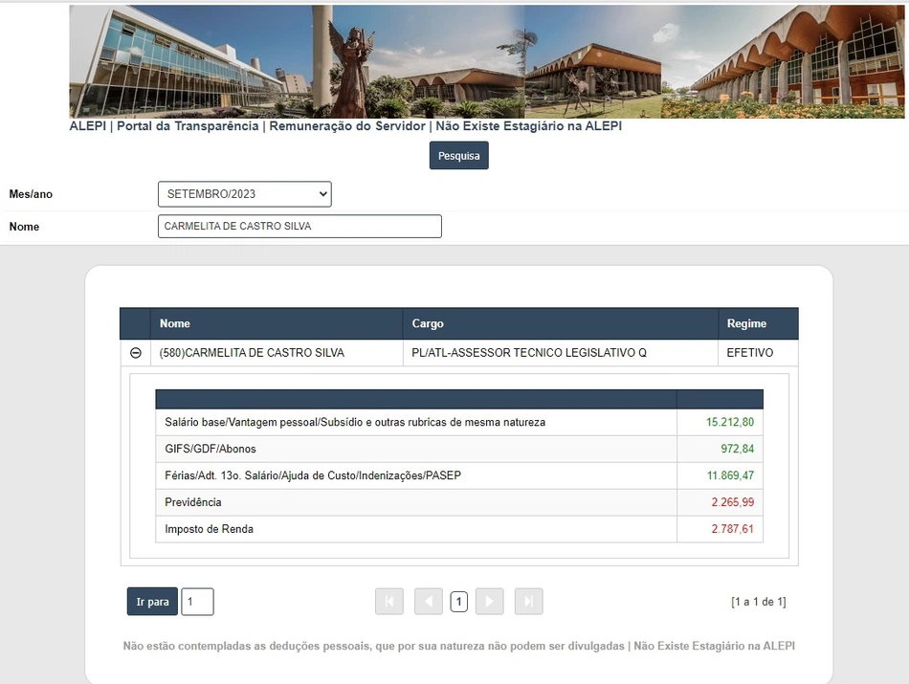Select the (580)CARMELITA DE CASTRO SILVA name cell
Image resolution: width=909 pixels, height=684 pixels.
[252, 353]
